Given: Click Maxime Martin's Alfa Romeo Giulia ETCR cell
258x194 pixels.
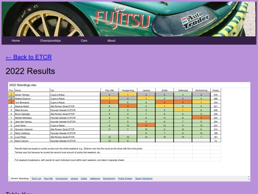Looking at the screenshot, I should tap(75, 106).
